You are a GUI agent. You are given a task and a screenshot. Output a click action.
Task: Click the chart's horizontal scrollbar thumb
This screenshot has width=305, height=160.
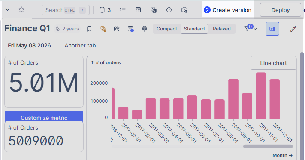coord(268,147)
